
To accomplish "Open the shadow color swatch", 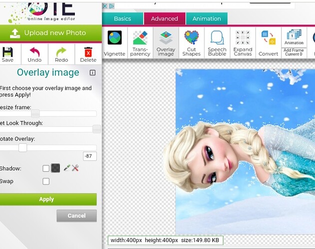I will click(55, 168).
